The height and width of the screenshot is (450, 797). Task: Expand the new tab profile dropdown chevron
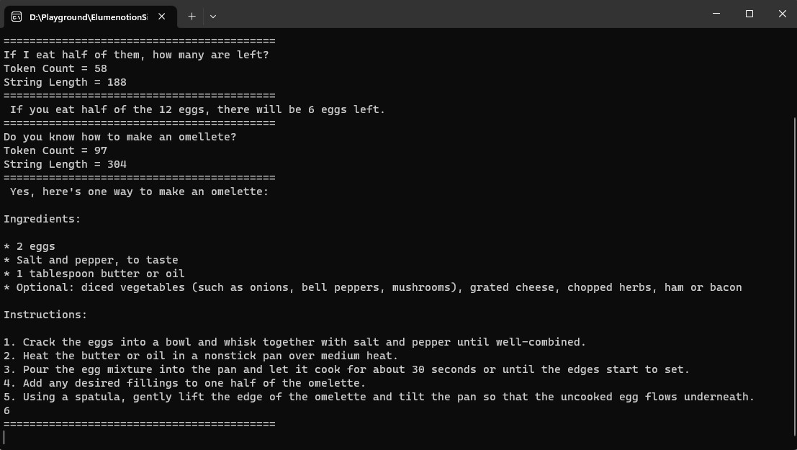coord(213,16)
